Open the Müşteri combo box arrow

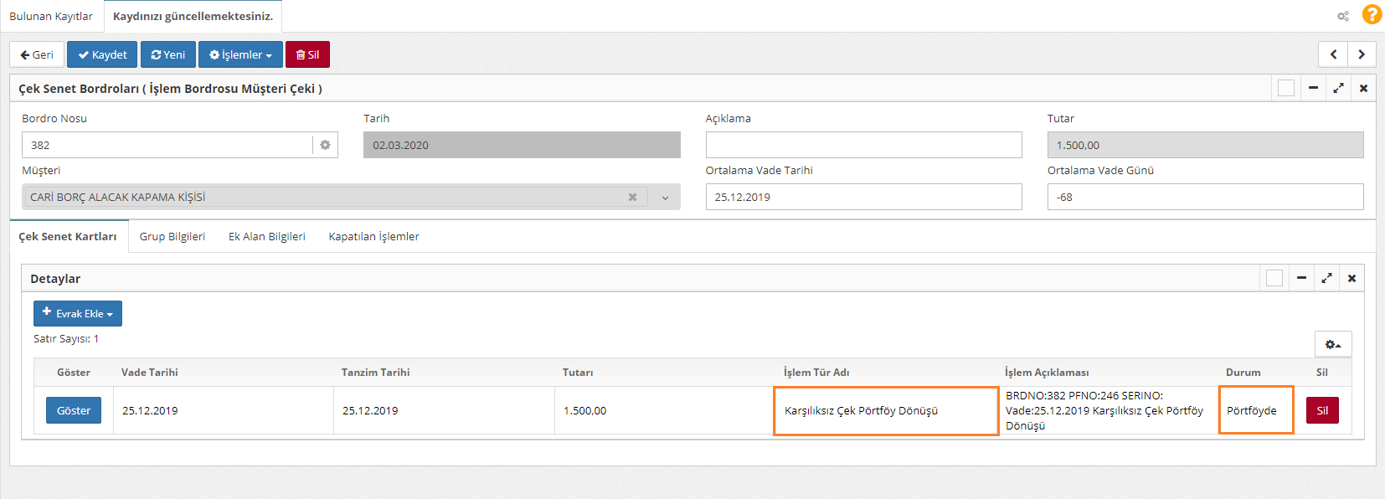[665, 198]
